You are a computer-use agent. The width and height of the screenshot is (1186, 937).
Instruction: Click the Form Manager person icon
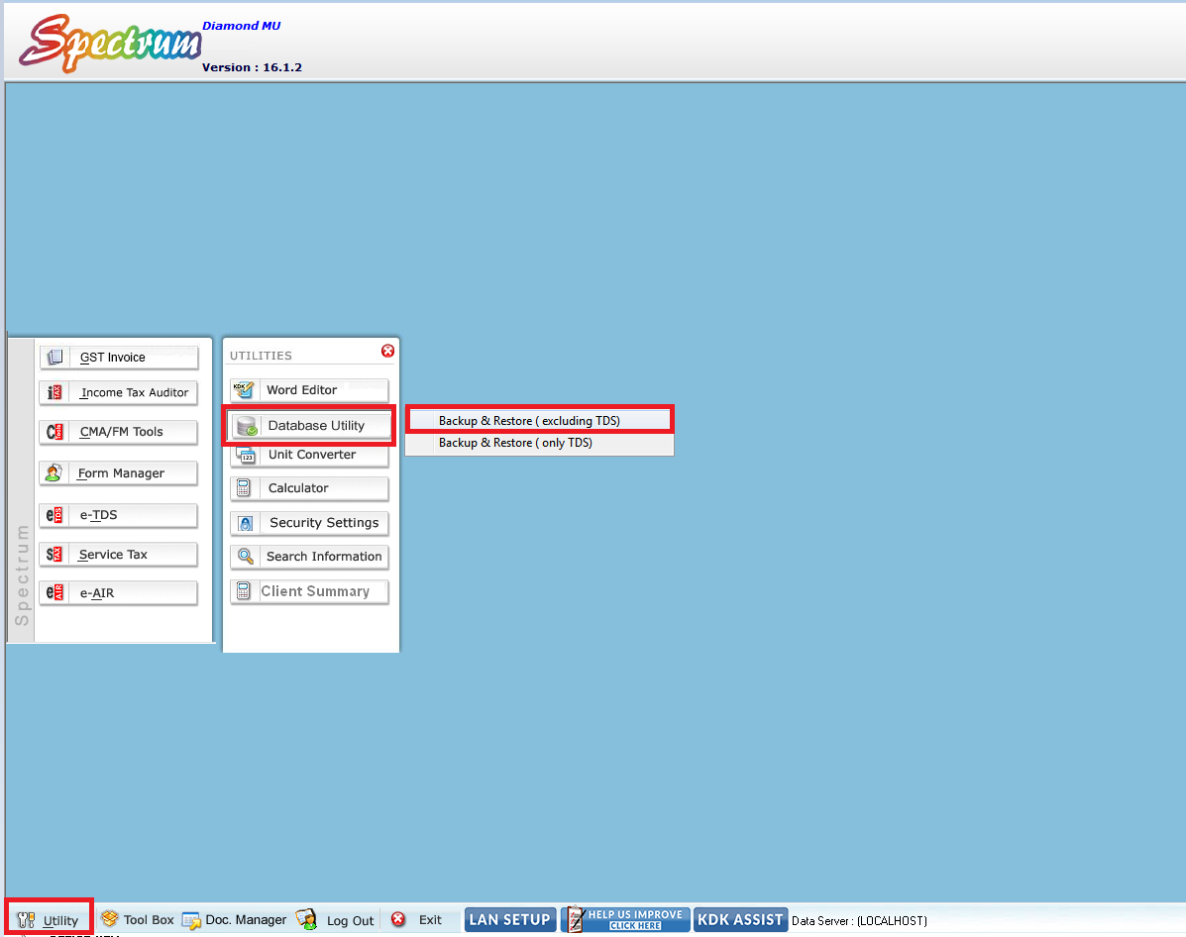54,472
